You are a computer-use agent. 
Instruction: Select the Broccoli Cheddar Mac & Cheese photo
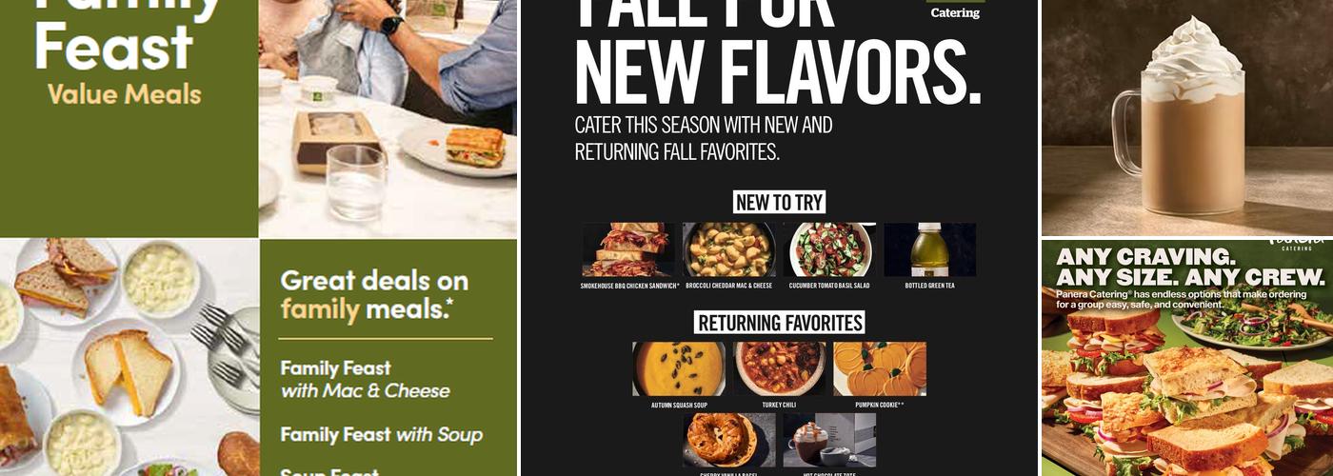pos(729,249)
